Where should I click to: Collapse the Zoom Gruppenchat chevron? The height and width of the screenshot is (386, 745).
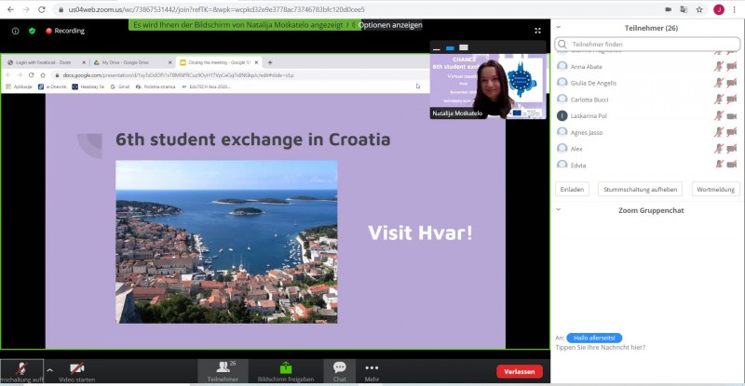pos(559,209)
